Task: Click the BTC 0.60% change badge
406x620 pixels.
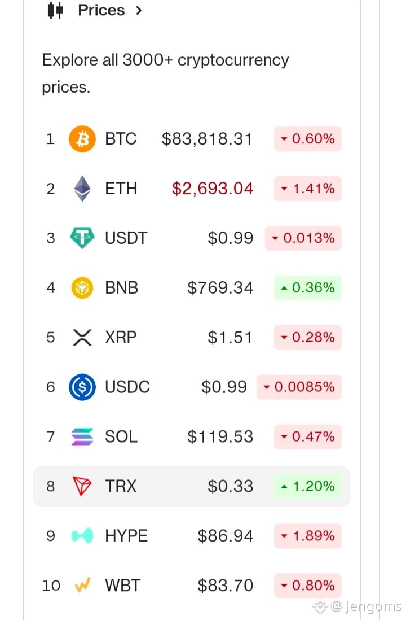Action: 308,139
